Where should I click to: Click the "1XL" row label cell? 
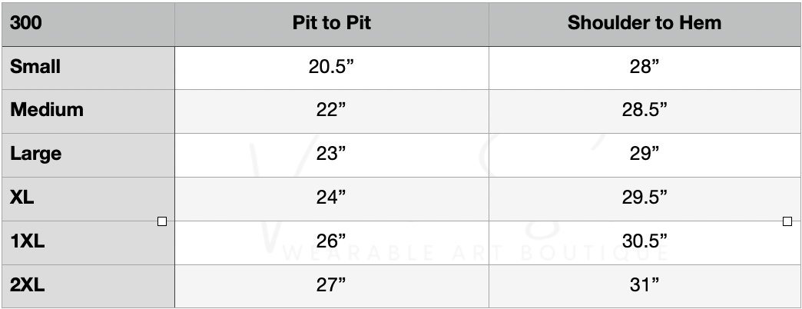[88, 241]
